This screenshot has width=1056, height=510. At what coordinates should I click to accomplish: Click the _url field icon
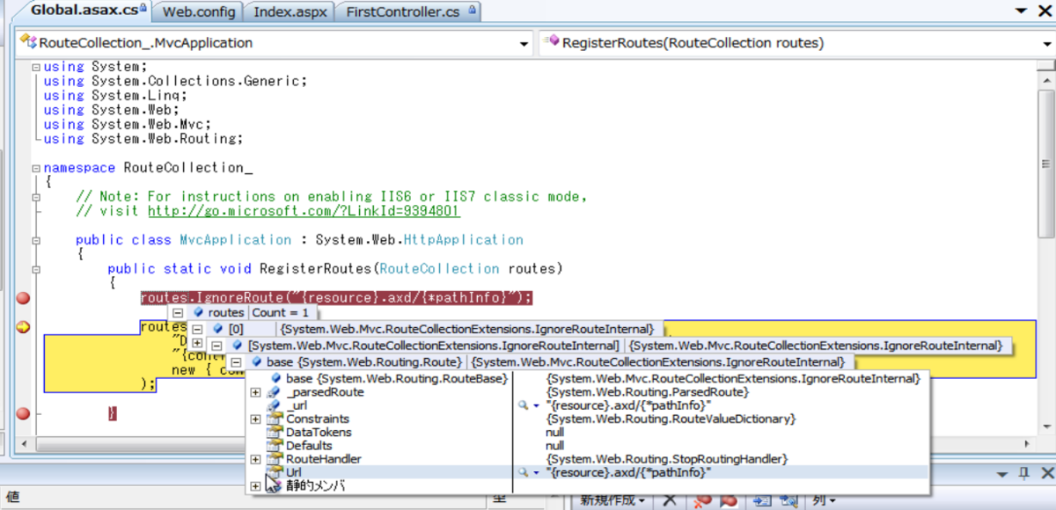(274, 405)
